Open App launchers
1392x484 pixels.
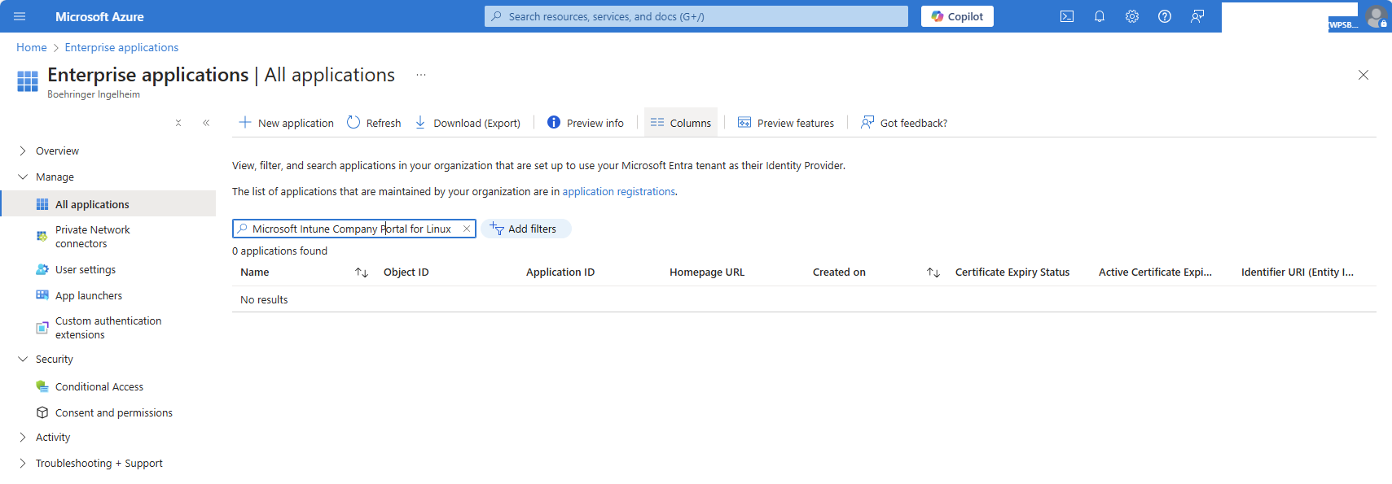pyautogui.click(x=89, y=296)
